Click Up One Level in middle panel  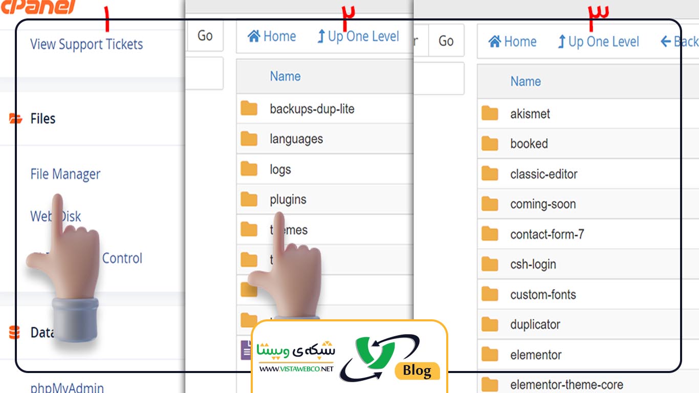(358, 36)
